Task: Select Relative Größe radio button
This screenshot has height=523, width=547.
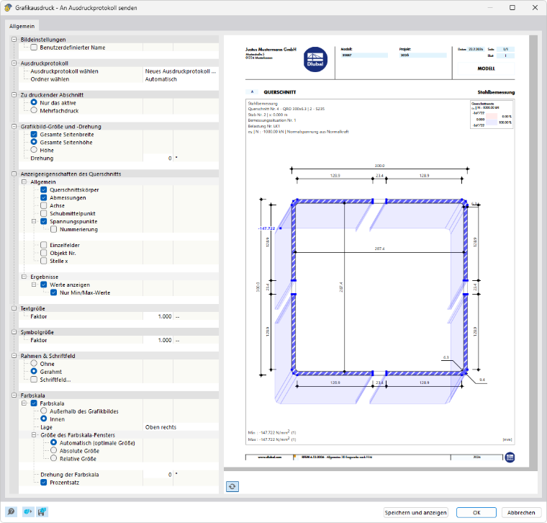Action: click(54, 458)
